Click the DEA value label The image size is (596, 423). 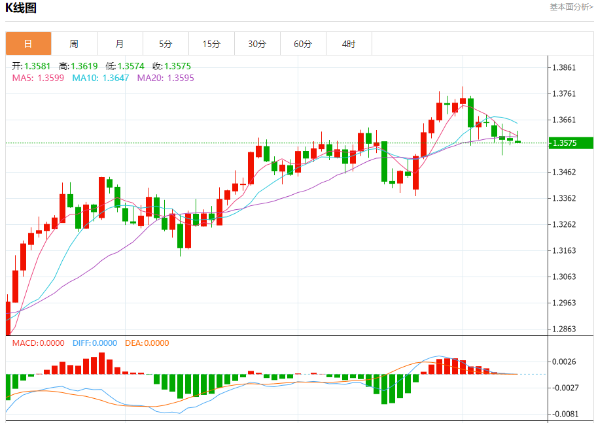(147, 343)
